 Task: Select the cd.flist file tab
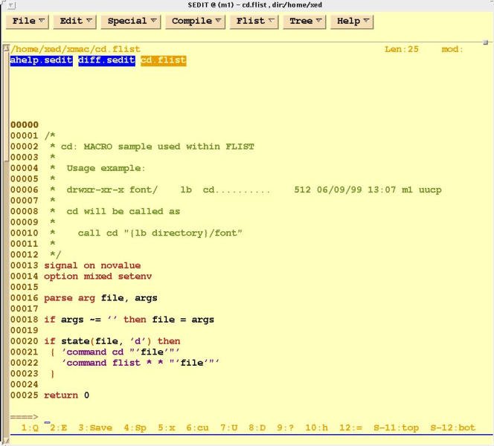tap(164, 60)
